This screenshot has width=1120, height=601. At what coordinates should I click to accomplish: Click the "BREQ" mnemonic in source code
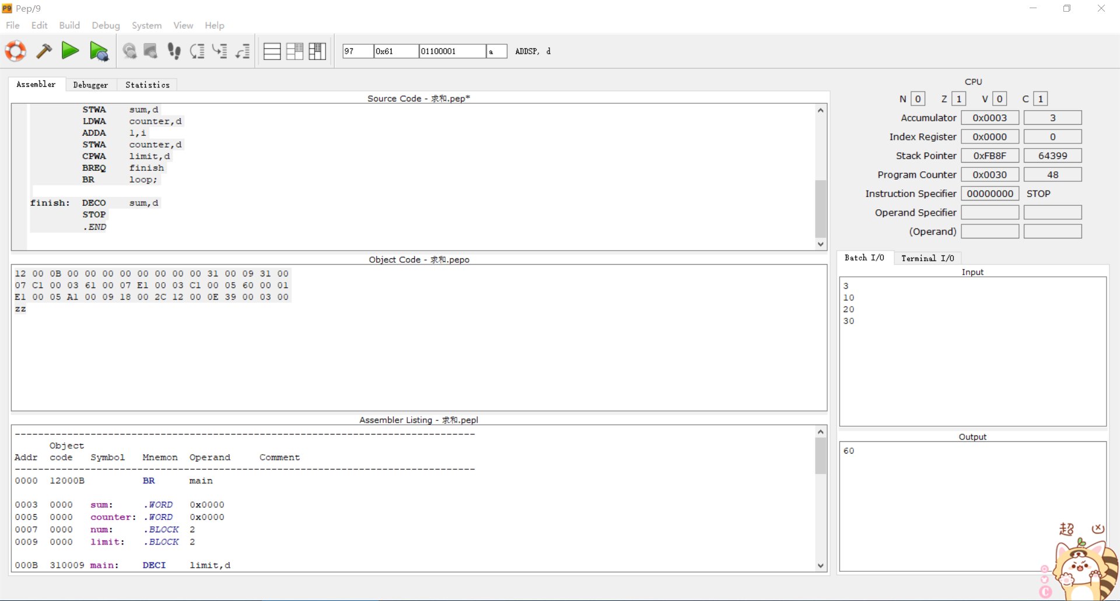pos(94,168)
